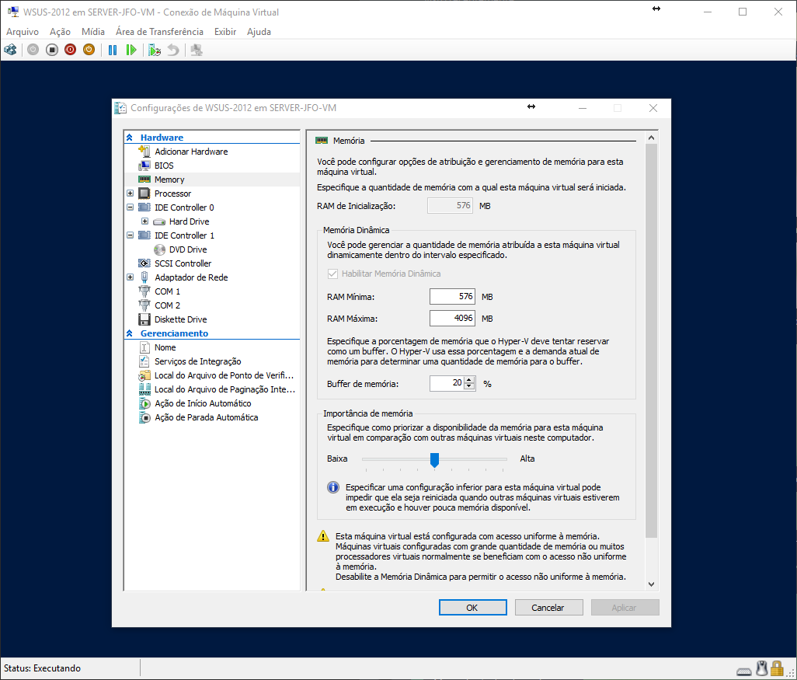Click the lock icon in the status bar
The height and width of the screenshot is (680, 797).
pos(777,668)
